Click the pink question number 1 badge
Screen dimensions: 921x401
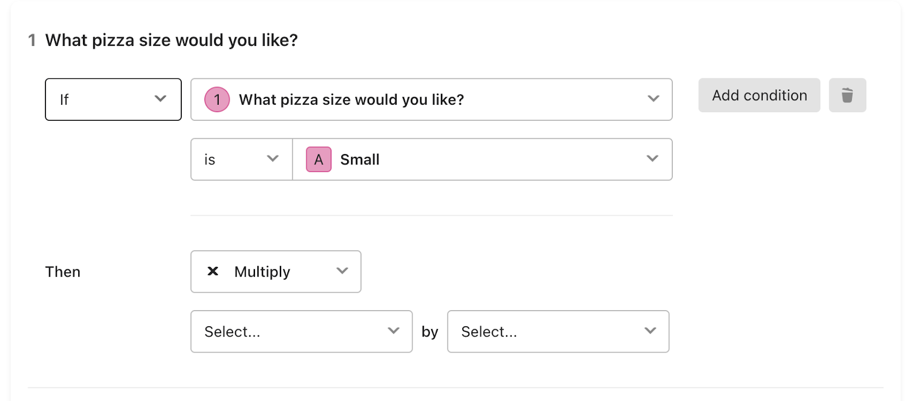[x=217, y=100]
